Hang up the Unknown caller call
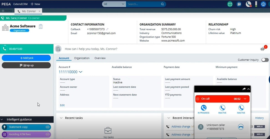Viewport: 270px width, 139px height. tap(241, 127)
